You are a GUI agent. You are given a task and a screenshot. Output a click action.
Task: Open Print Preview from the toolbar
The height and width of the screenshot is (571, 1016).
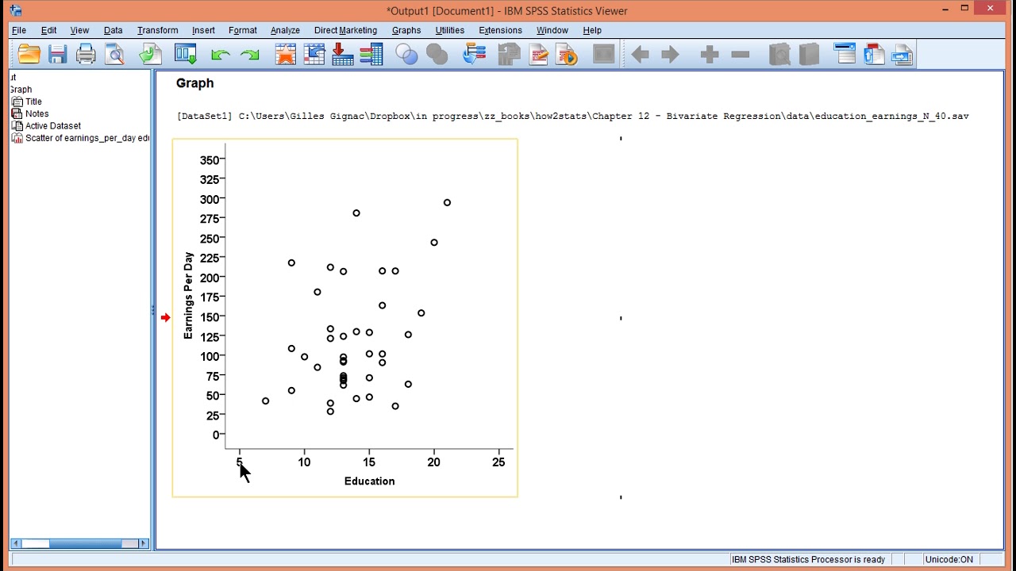pyautogui.click(x=115, y=54)
